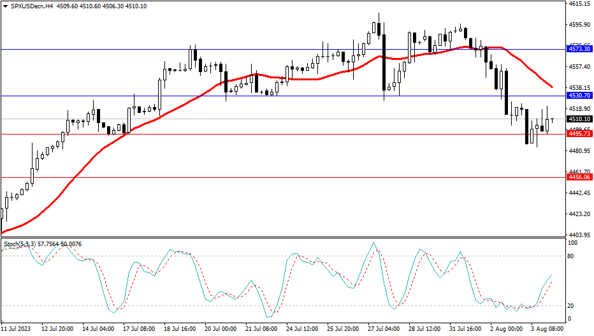
Task: Click the stochastic 20 level label
Action: (x=571, y=305)
